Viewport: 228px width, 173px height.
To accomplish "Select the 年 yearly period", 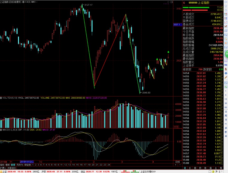I will tap(226, 136).
